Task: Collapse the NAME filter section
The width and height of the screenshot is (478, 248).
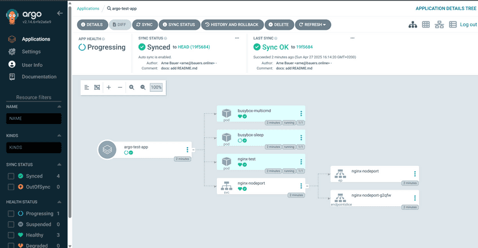Action: (x=59, y=107)
